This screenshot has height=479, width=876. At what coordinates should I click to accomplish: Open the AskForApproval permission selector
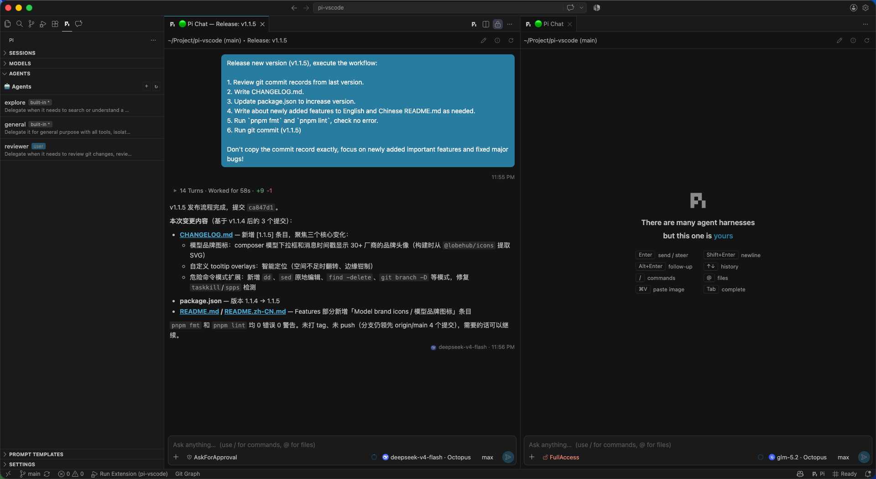tap(212, 457)
